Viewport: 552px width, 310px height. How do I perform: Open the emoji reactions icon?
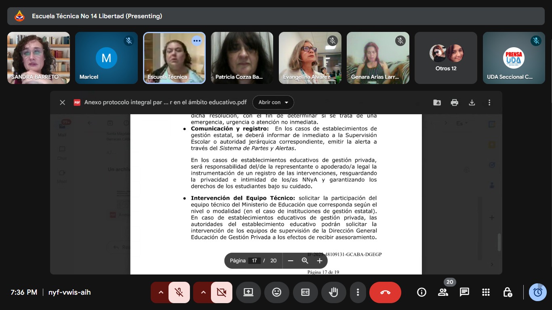click(x=276, y=292)
